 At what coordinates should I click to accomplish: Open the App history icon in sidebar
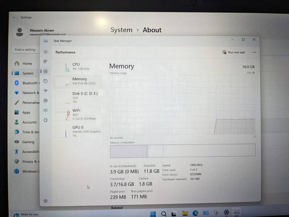click(46, 81)
